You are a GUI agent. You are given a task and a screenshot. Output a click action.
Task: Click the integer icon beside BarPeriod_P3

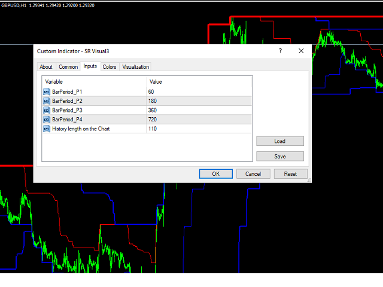click(x=47, y=110)
